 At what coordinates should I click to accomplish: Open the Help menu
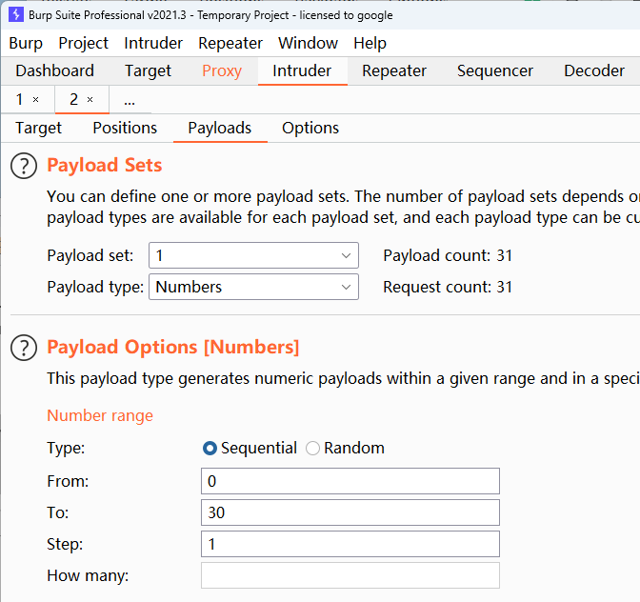click(370, 43)
